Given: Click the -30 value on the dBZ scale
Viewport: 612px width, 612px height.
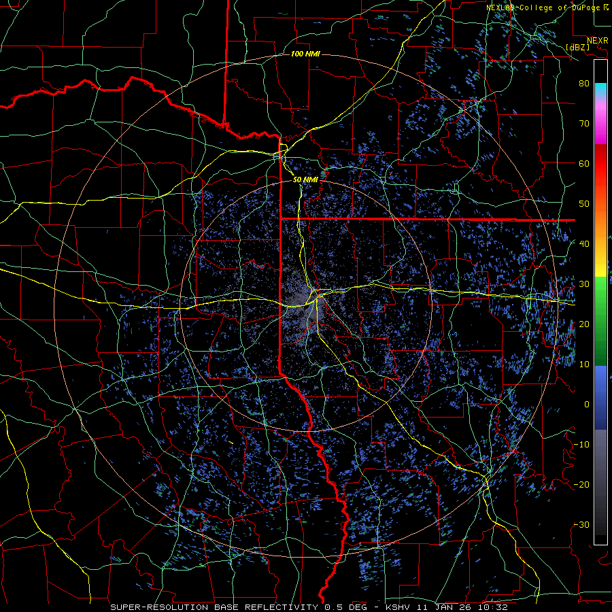Looking at the screenshot, I should coord(581,524).
